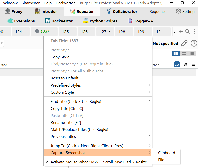Switch to the Intruder tab
Image resolution: width=198 pixels, height=168 pixels.
[46, 11]
